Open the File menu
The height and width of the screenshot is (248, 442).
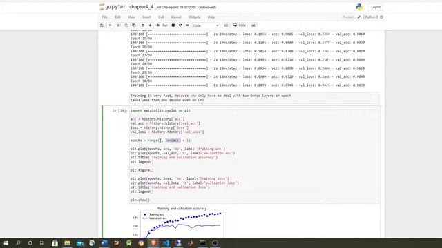(x=104, y=17)
